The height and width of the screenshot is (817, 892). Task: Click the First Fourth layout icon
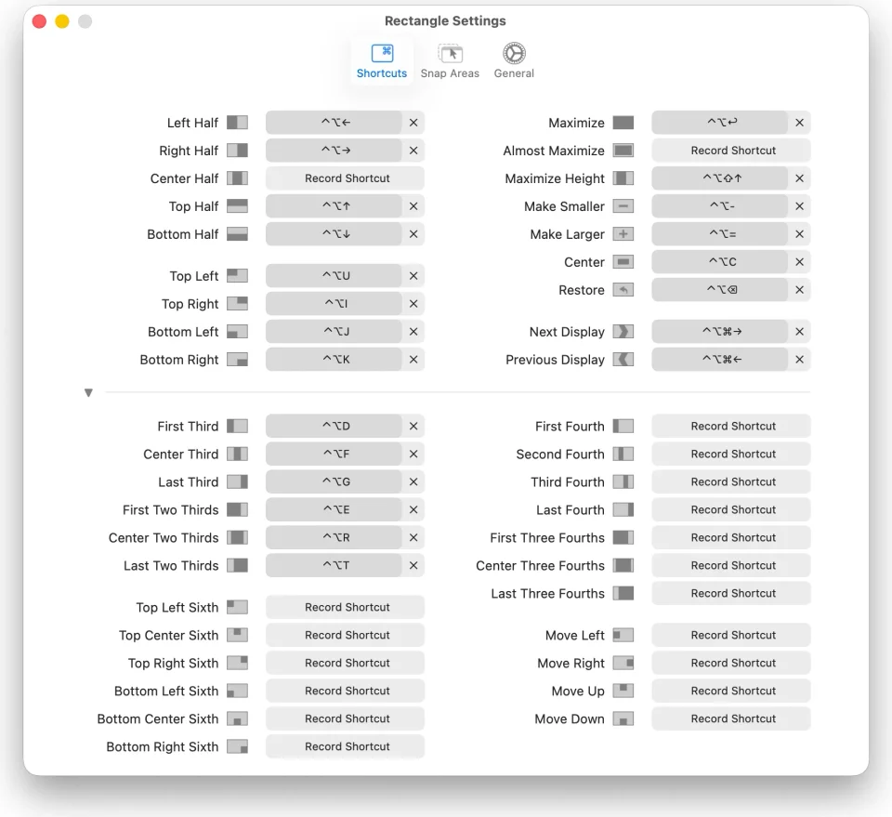(x=623, y=426)
